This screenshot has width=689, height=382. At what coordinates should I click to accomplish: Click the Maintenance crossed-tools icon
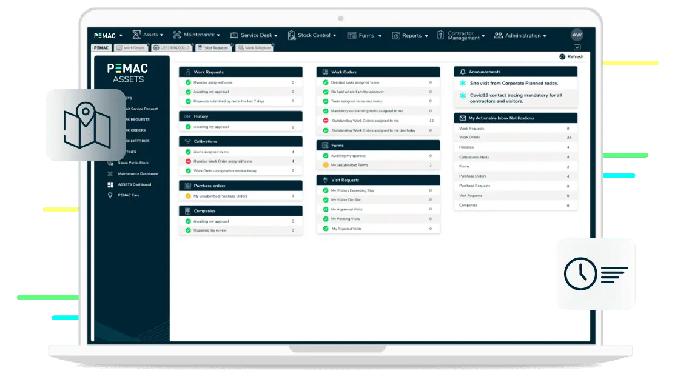pyautogui.click(x=177, y=35)
